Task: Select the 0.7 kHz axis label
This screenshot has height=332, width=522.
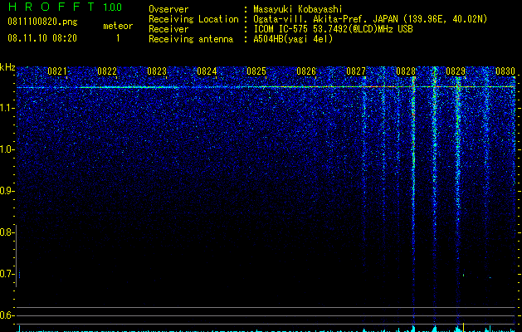Action: (6, 274)
